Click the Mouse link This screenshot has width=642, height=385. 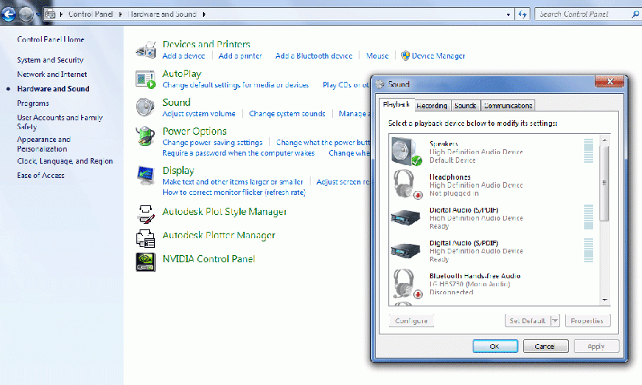click(377, 55)
